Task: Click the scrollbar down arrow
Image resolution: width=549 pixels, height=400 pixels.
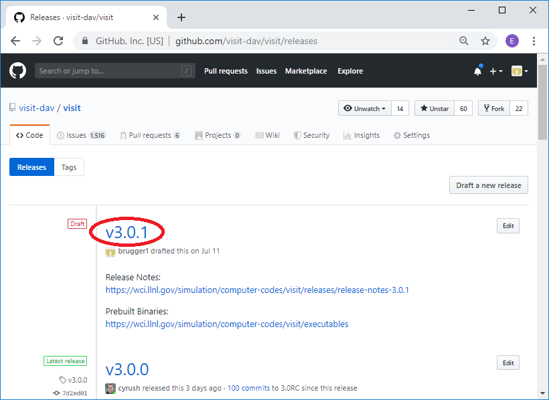Action: pyautogui.click(x=543, y=393)
